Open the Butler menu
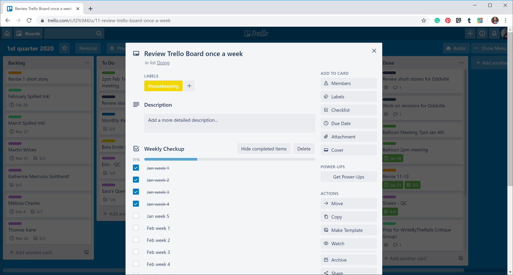 coord(456,48)
